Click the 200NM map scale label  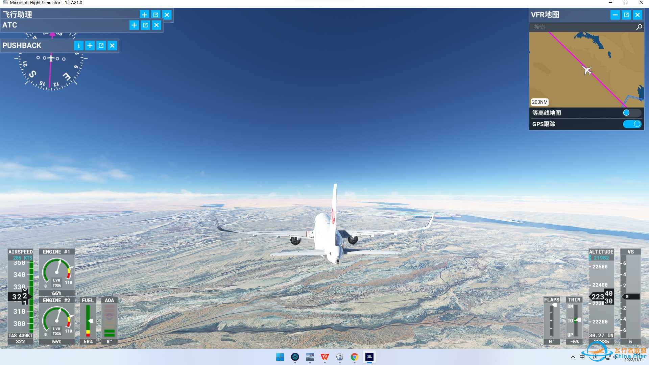(539, 102)
